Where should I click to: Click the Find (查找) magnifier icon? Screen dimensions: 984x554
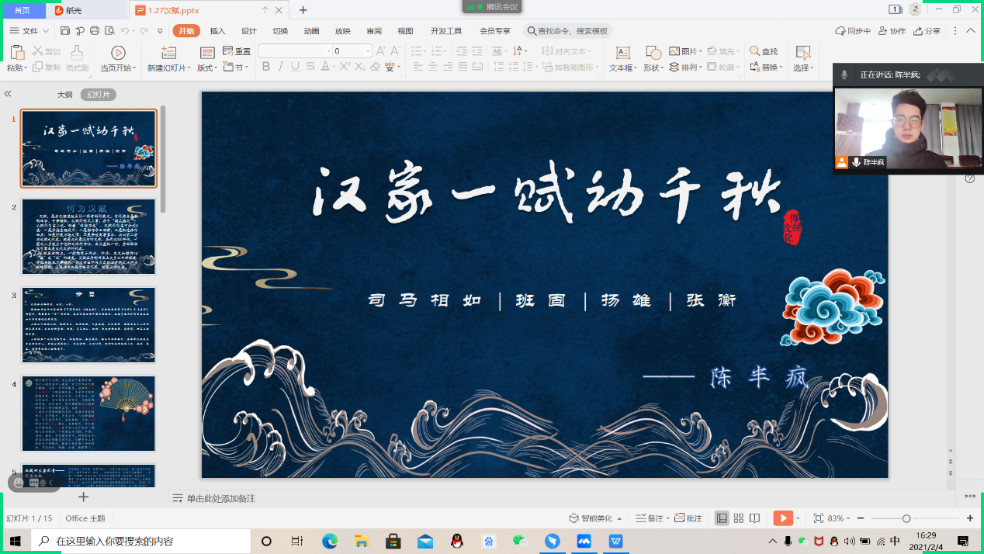point(754,51)
